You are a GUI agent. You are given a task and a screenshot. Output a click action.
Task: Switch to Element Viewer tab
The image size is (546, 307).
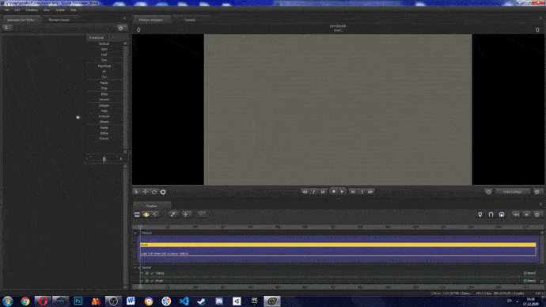point(59,20)
